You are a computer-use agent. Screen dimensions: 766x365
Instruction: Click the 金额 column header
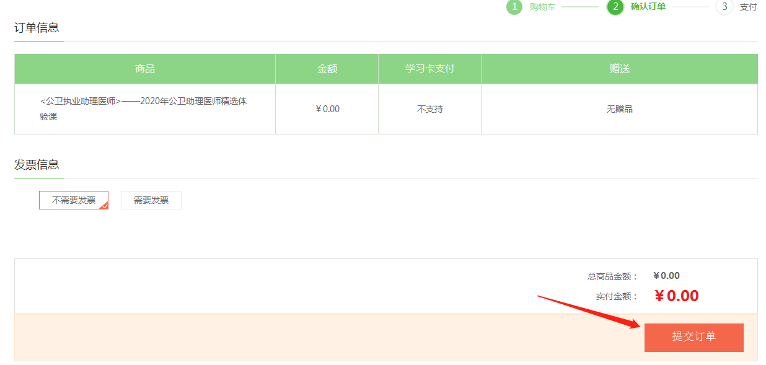(327, 69)
